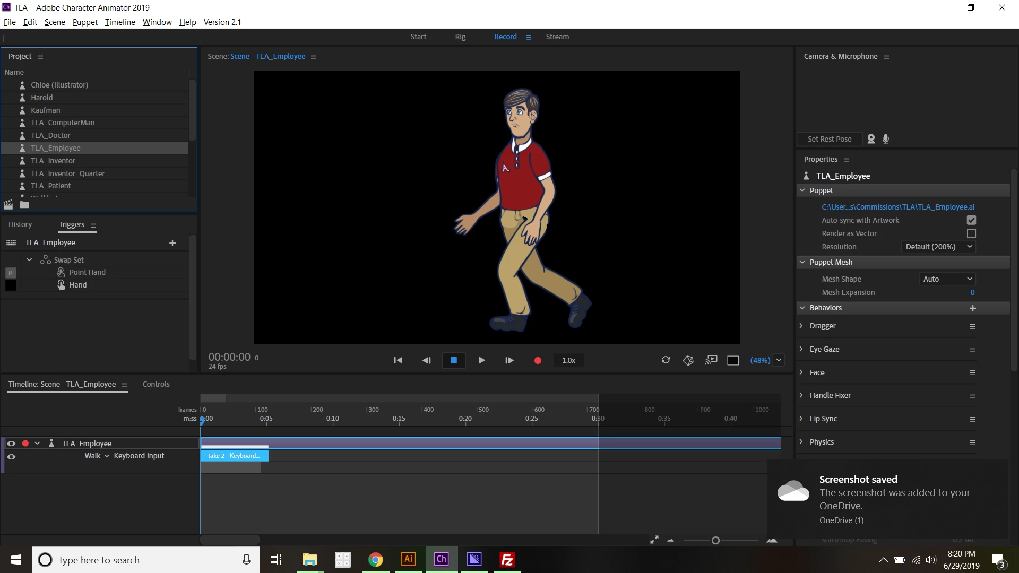The height and width of the screenshot is (573, 1019).
Task: Click the refresh scene icon
Action: 666,360
